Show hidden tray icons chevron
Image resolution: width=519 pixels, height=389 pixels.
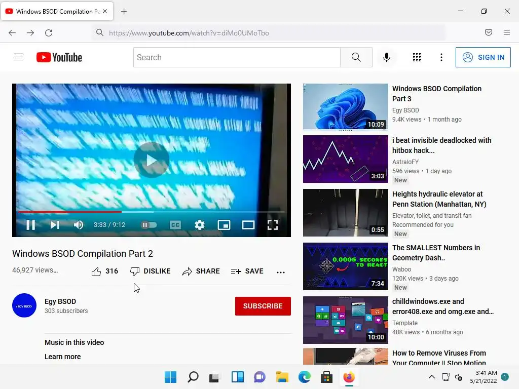[x=432, y=377]
